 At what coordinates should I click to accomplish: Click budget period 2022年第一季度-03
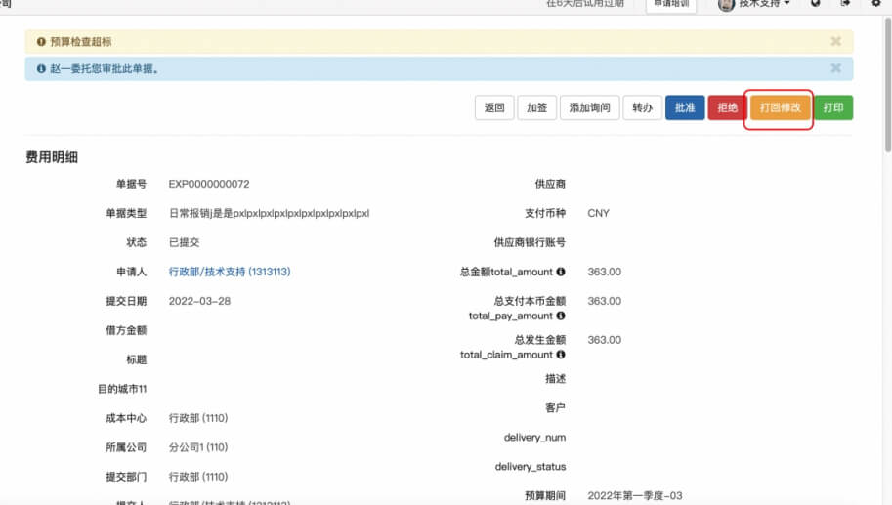click(x=634, y=495)
